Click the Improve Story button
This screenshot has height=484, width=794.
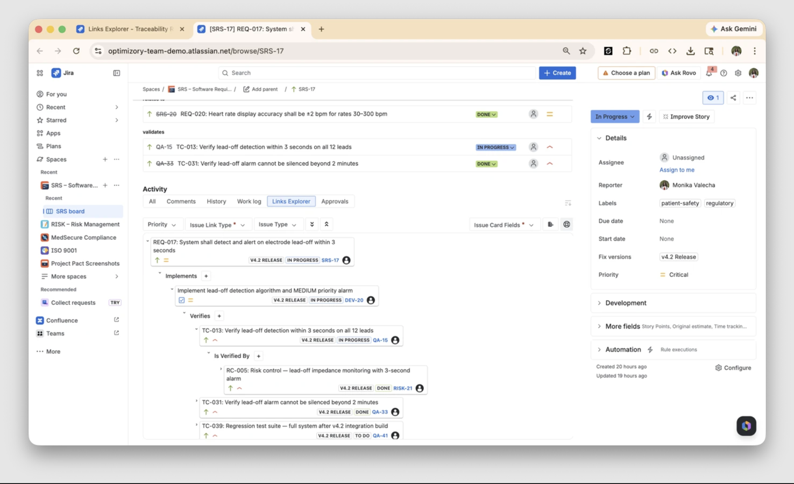686,117
